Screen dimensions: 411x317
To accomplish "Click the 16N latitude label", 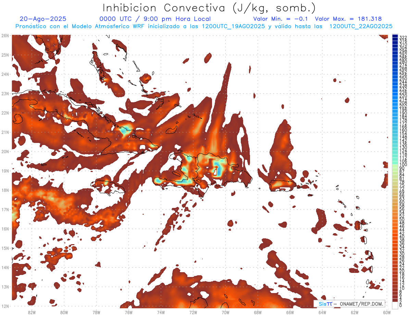I will [x=5, y=228].
